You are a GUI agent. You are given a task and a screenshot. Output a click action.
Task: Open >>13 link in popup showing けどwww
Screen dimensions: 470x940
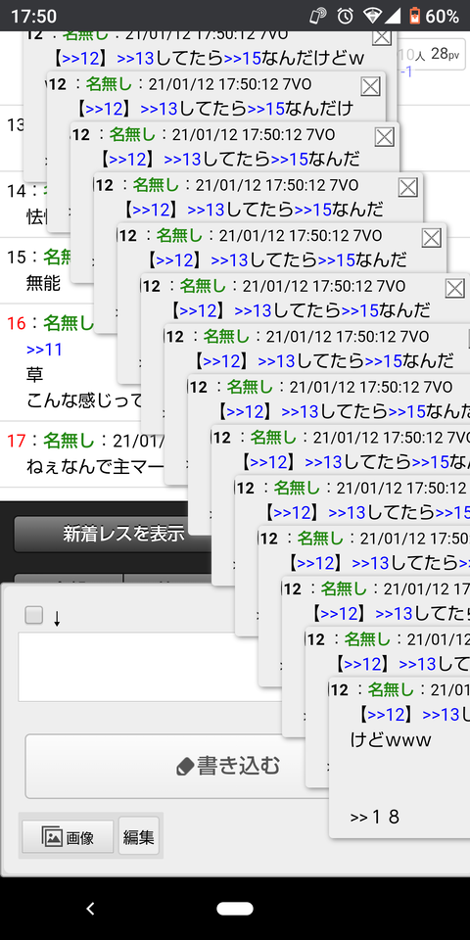[441, 715]
